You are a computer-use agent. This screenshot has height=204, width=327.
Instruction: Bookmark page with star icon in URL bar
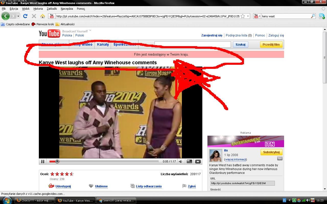pyautogui.click(x=243, y=16)
